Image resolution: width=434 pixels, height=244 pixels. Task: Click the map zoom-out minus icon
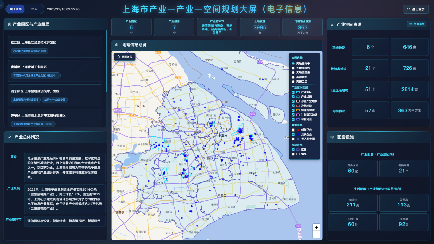316,234
